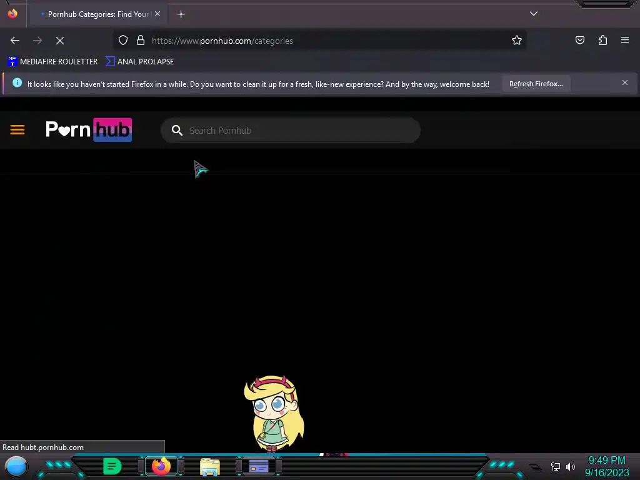Open the tracking protection shield icon
The height and width of the screenshot is (480, 640).
[123, 41]
